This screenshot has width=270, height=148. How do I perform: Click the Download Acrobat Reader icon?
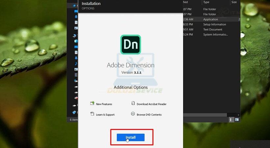[x=133, y=103]
